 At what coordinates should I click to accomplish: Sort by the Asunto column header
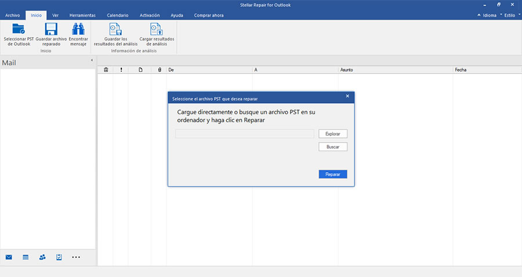point(396,70)
